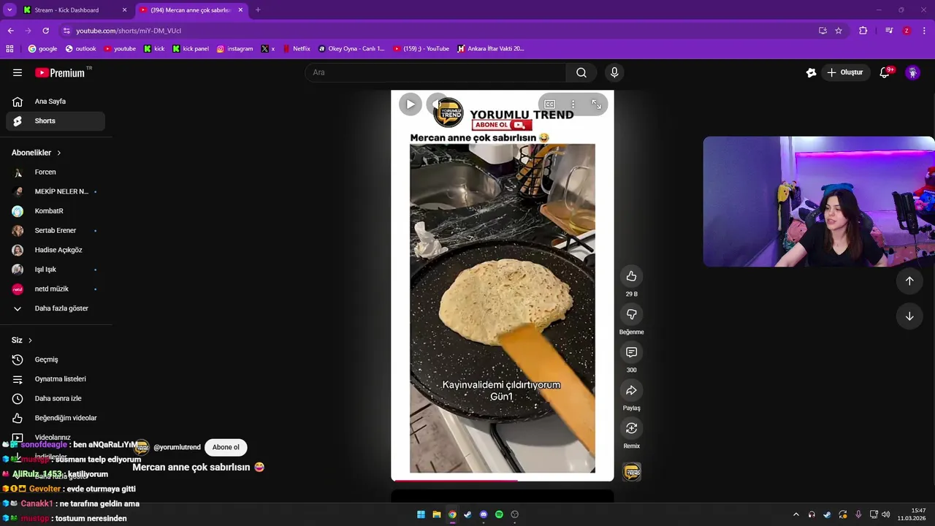Open Beğendiğim videolar list
This screenshot has width=935, height=526.
[x=56, y=418]
